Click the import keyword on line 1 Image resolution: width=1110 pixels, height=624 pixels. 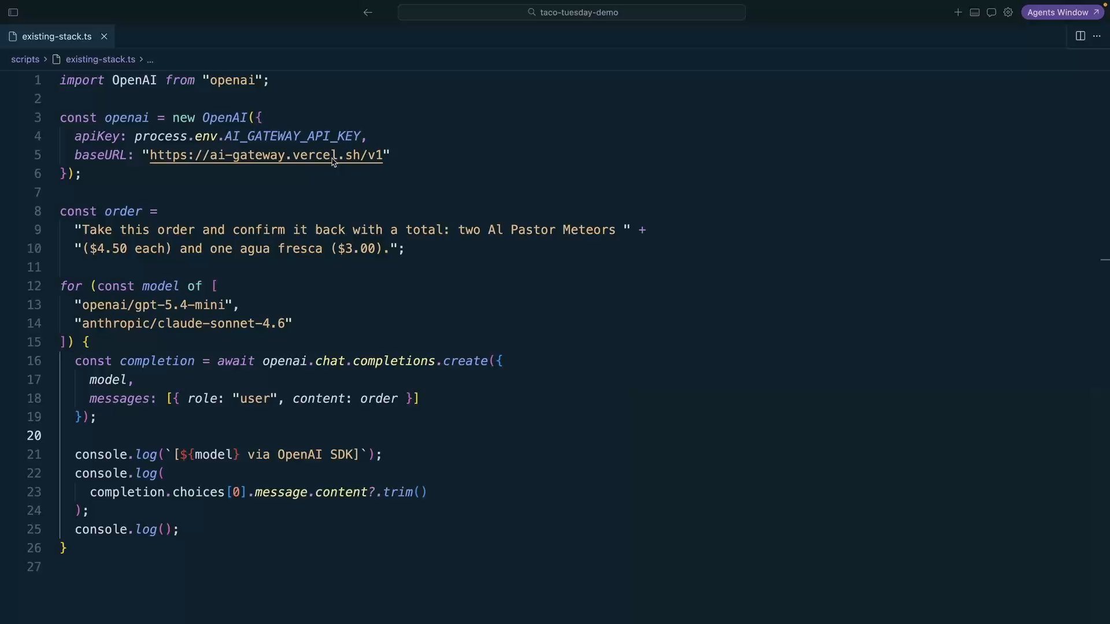tap(82, 80)
